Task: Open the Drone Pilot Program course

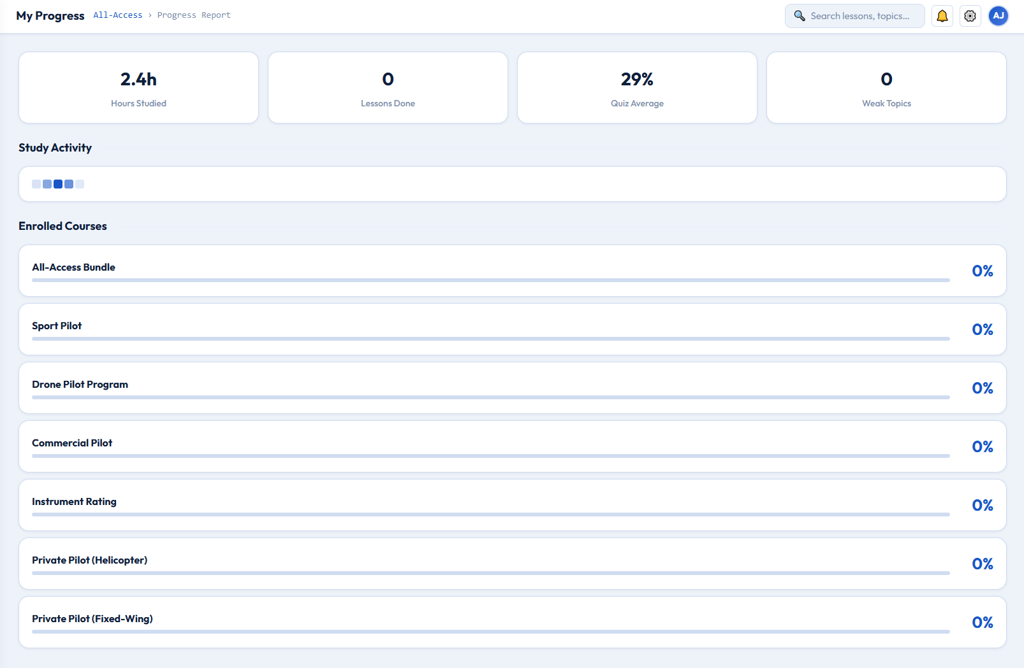Action: pyautogui.click(x=510, y=388)
